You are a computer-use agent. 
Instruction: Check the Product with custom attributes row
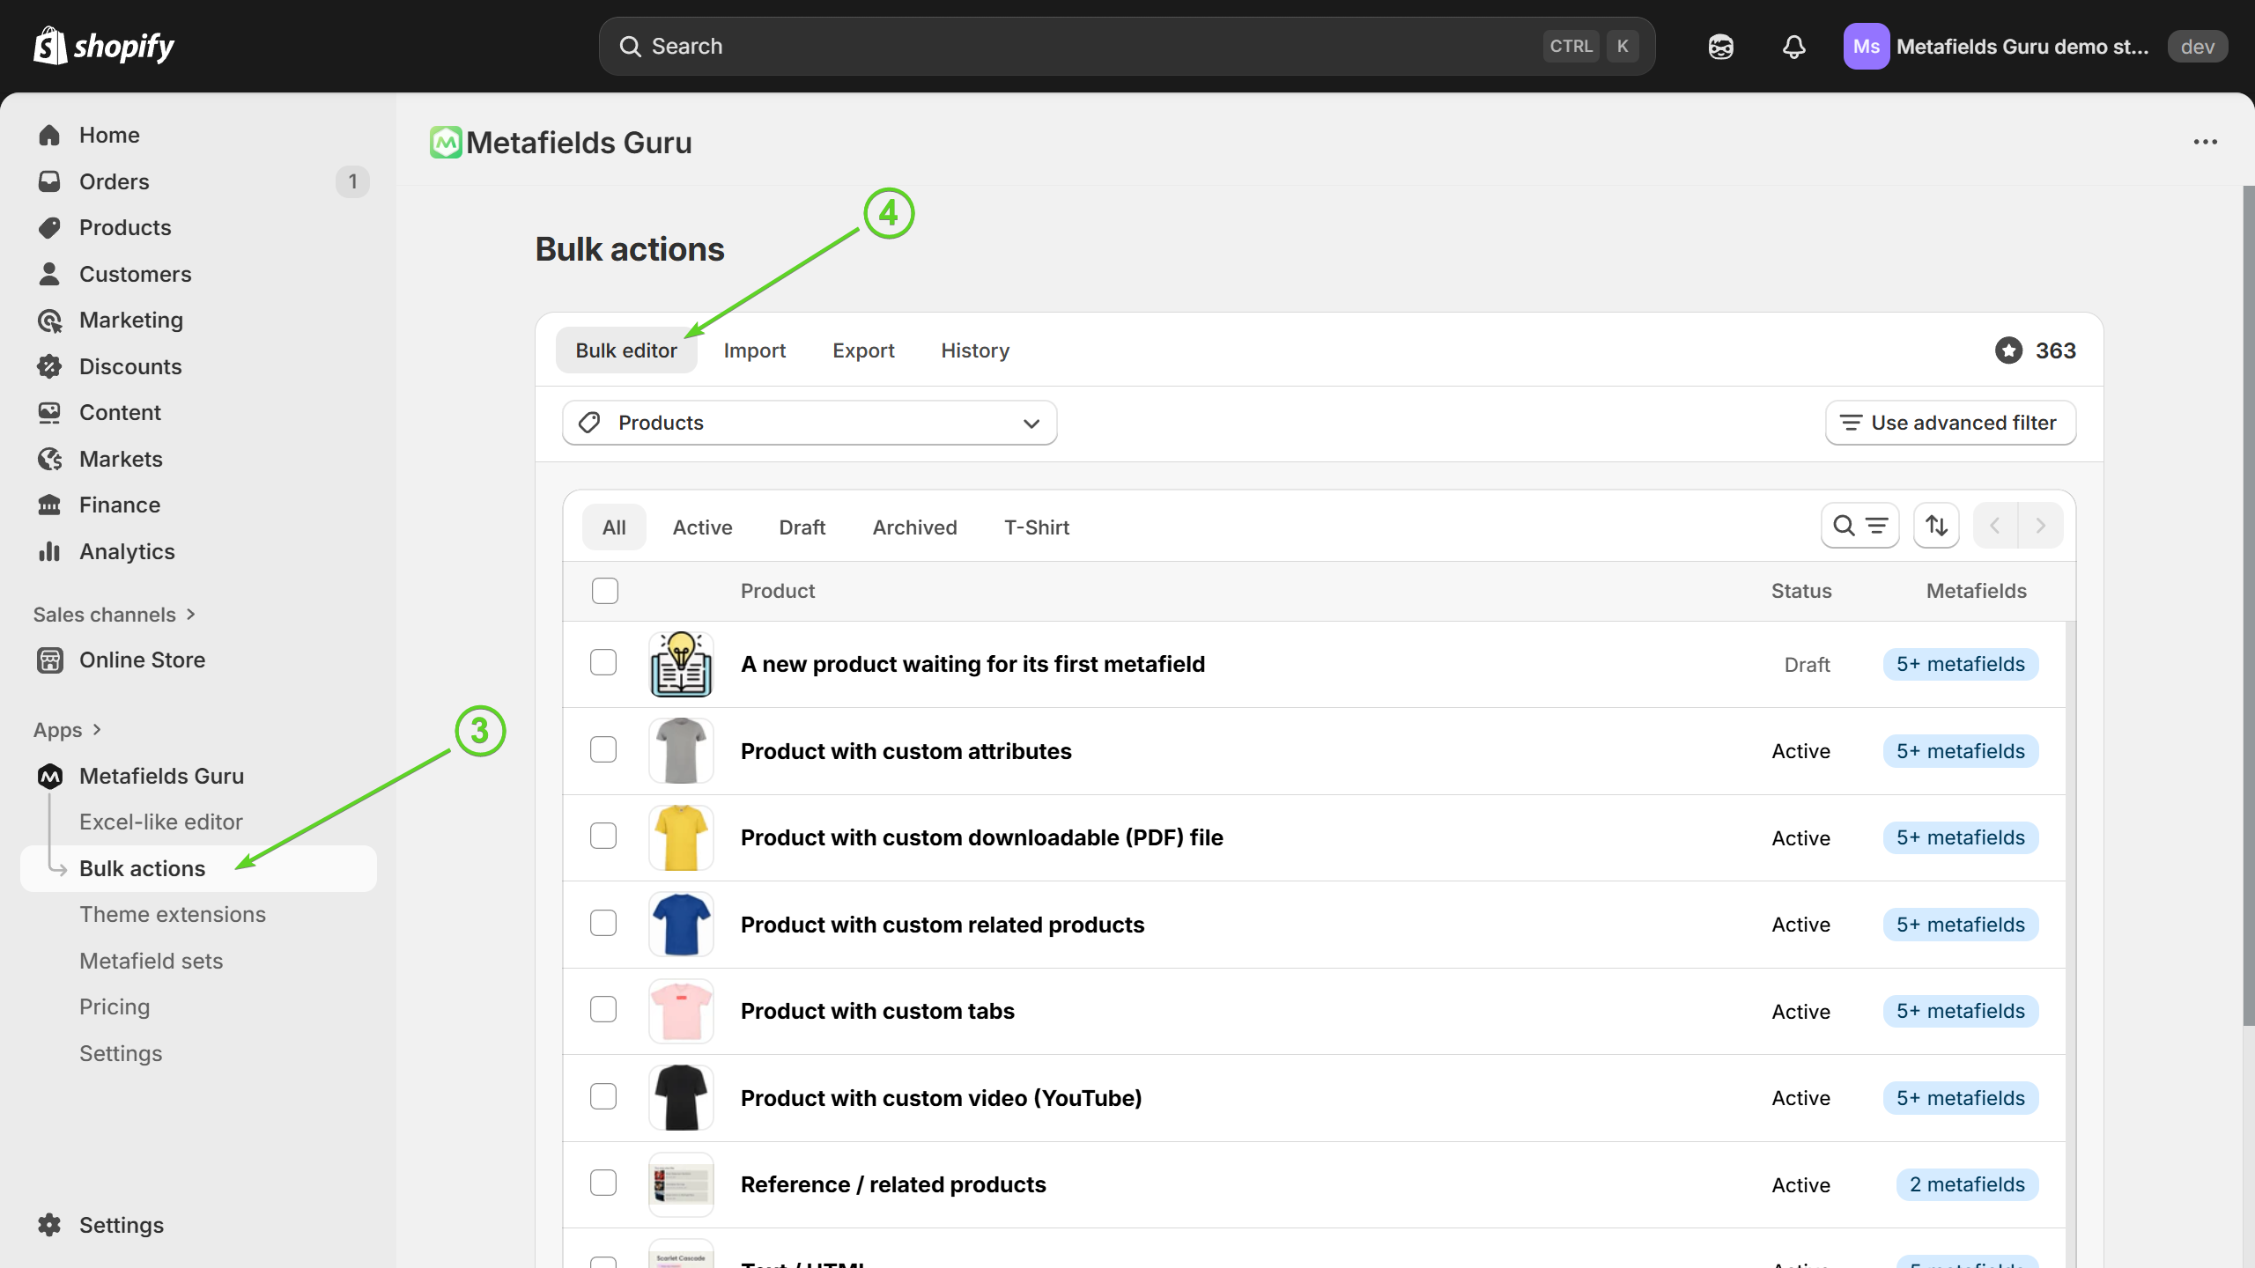603,750
